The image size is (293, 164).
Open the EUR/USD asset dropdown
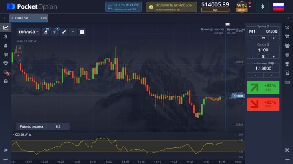click(x=28, y=32)
